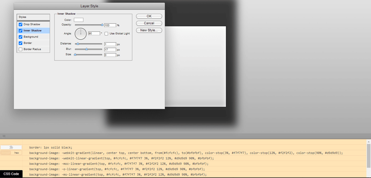Viewport: 371px width, 178px height.
Task: Open the Inner Shadow color swatch
Action: pos(79,20)
